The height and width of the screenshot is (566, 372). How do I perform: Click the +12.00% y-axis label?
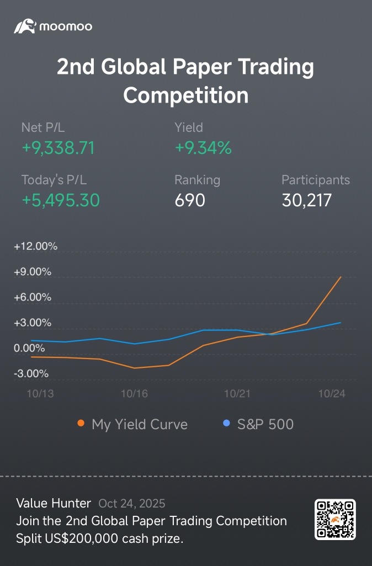pyautogui.click(x=36, y=247)
